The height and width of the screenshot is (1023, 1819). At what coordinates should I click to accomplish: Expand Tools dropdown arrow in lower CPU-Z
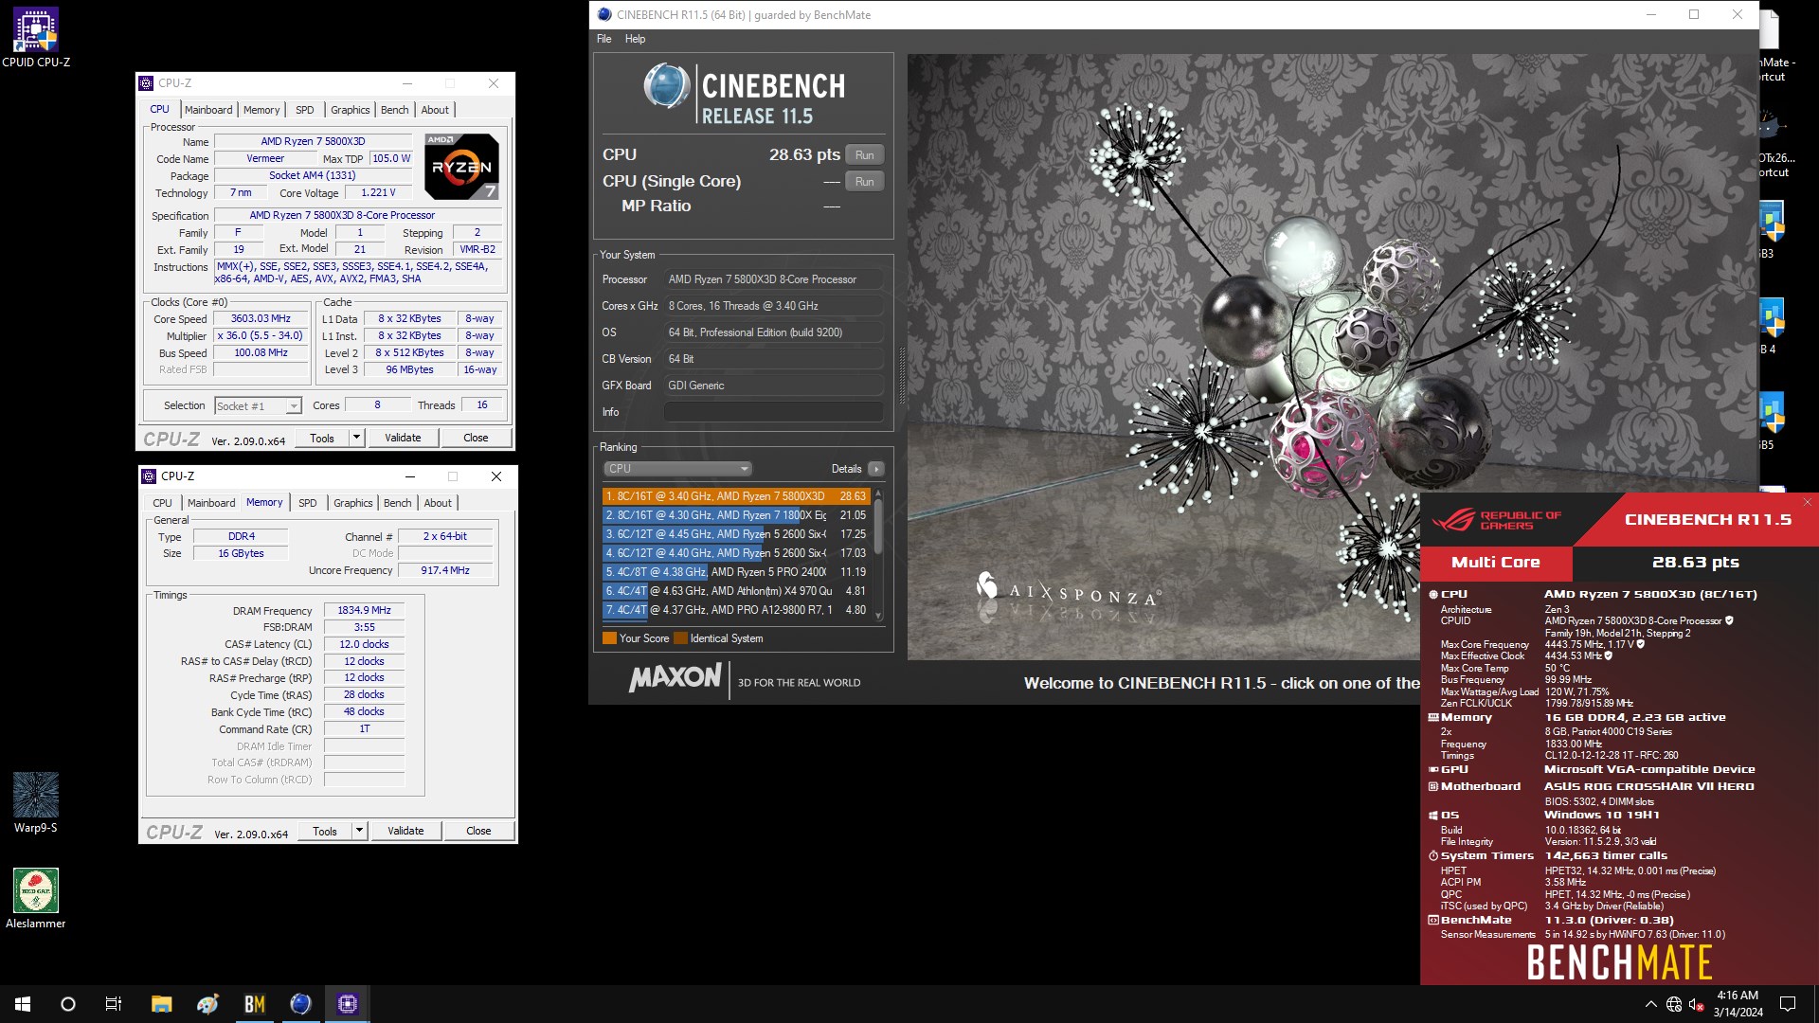tap(359, 831)
